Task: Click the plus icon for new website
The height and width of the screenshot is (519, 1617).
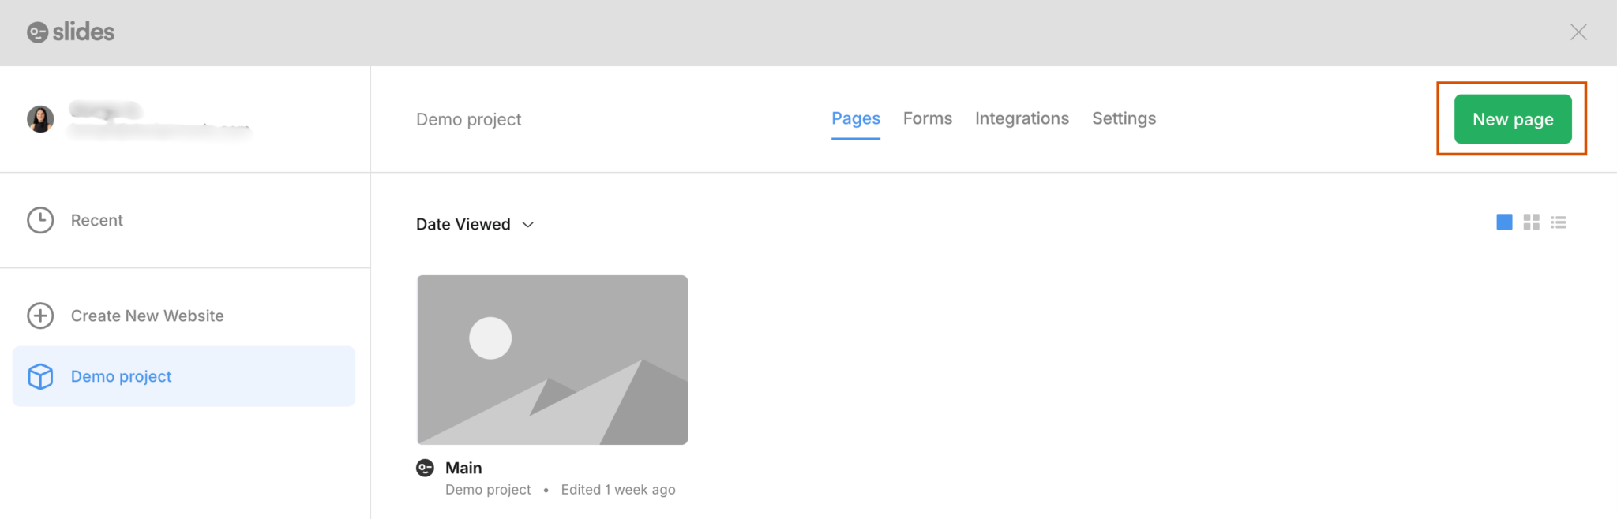Action: (40, 316)
